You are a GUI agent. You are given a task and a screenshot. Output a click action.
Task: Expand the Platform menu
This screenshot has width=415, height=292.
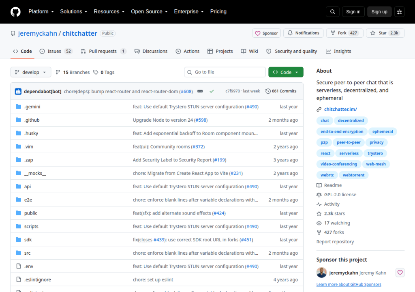(41, 12)
